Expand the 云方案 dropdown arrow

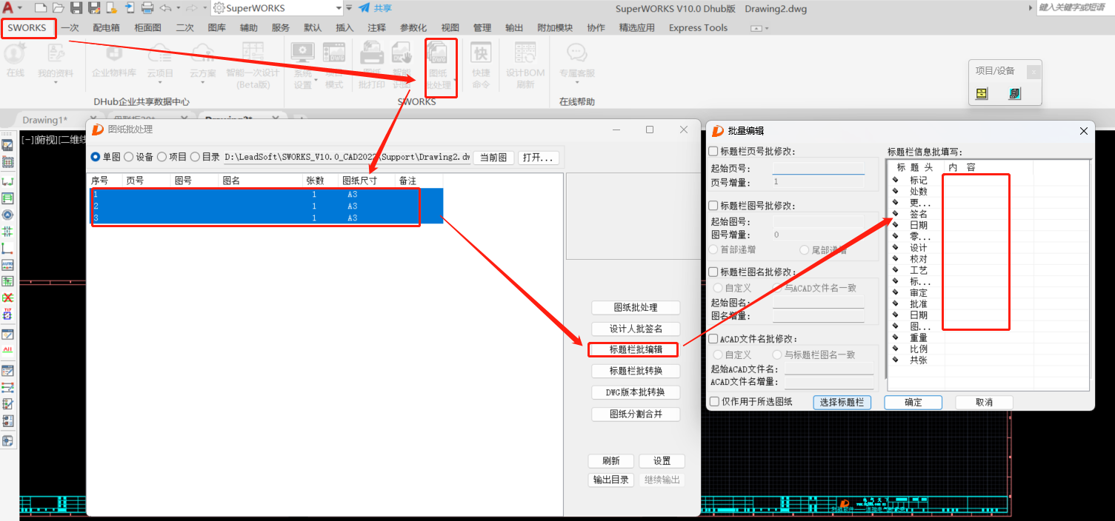click(x=202, y=84)
